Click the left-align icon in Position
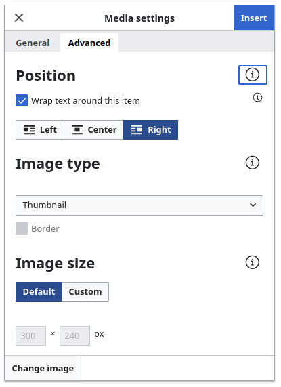This screenshot has height=387, width=281. click(29, 130)
